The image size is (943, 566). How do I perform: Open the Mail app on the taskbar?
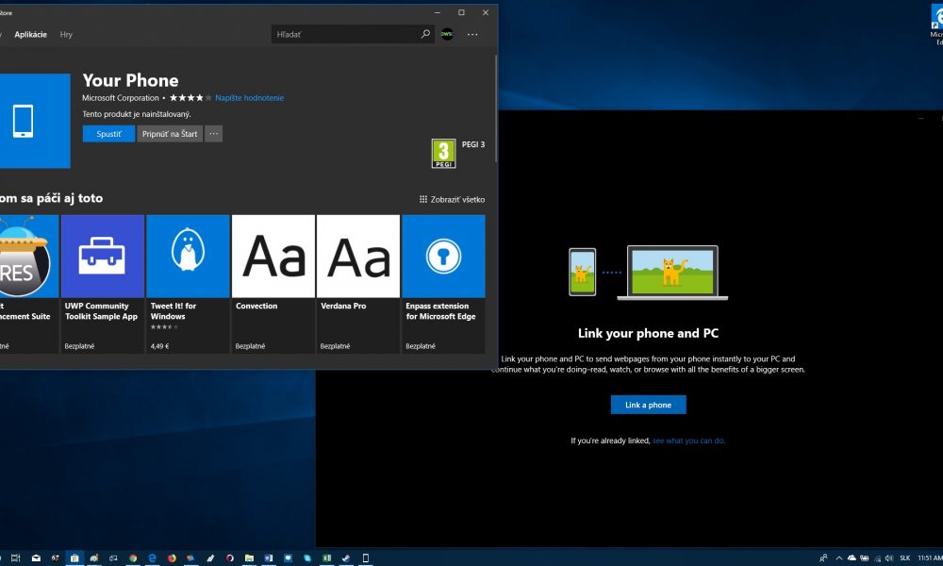(36, 558)
